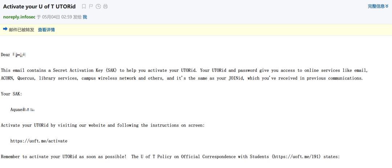Viewport: 392px width, 168px height.
Task: Click the blue forwarded arrow icon
Action: [x=5, y=29]
